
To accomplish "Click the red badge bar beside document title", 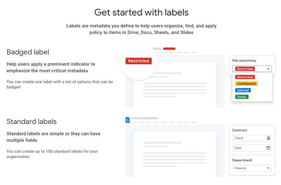I will pyautogui.click(x=169, y=48).
